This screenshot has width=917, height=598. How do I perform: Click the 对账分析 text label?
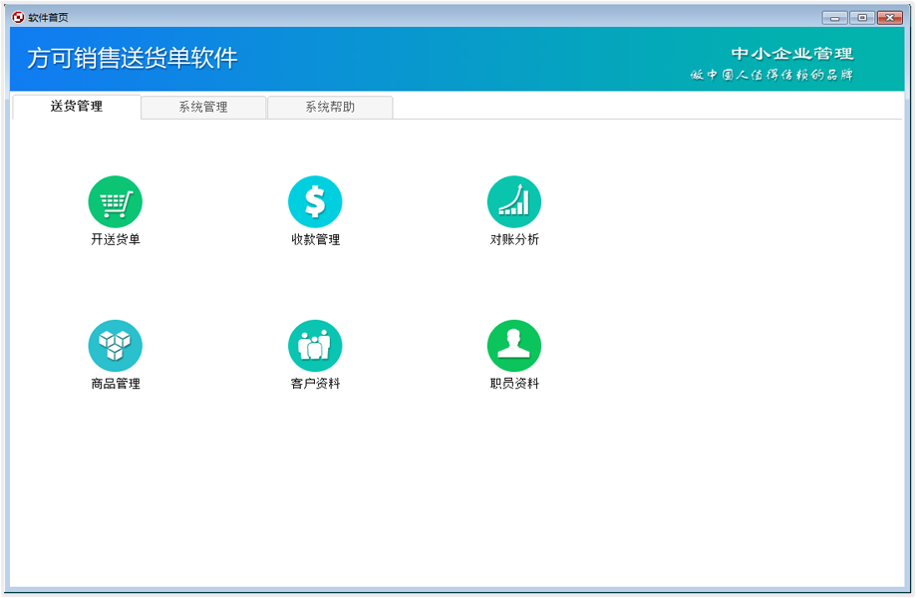[514, 239]
